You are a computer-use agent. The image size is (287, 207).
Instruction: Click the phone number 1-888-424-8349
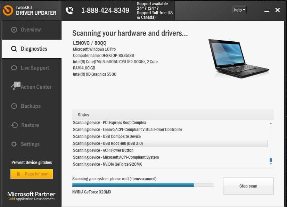105,10
